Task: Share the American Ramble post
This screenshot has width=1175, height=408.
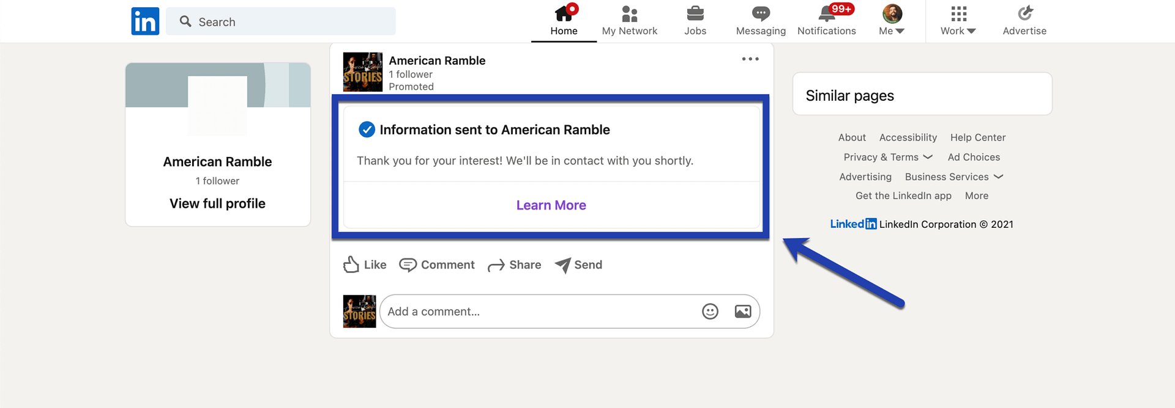Action: [514, 264]
